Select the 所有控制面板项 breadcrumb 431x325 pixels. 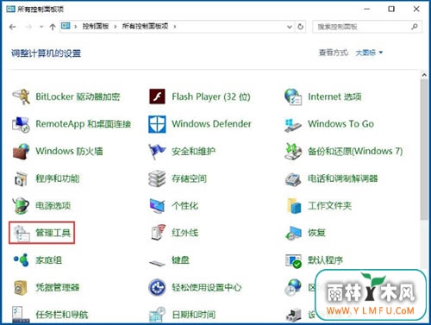pyautogui.click(x=145, y=27)
